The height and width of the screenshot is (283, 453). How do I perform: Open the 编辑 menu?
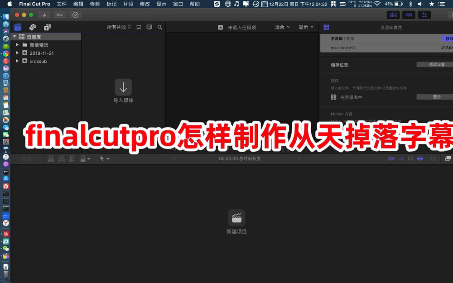point(78,4)
